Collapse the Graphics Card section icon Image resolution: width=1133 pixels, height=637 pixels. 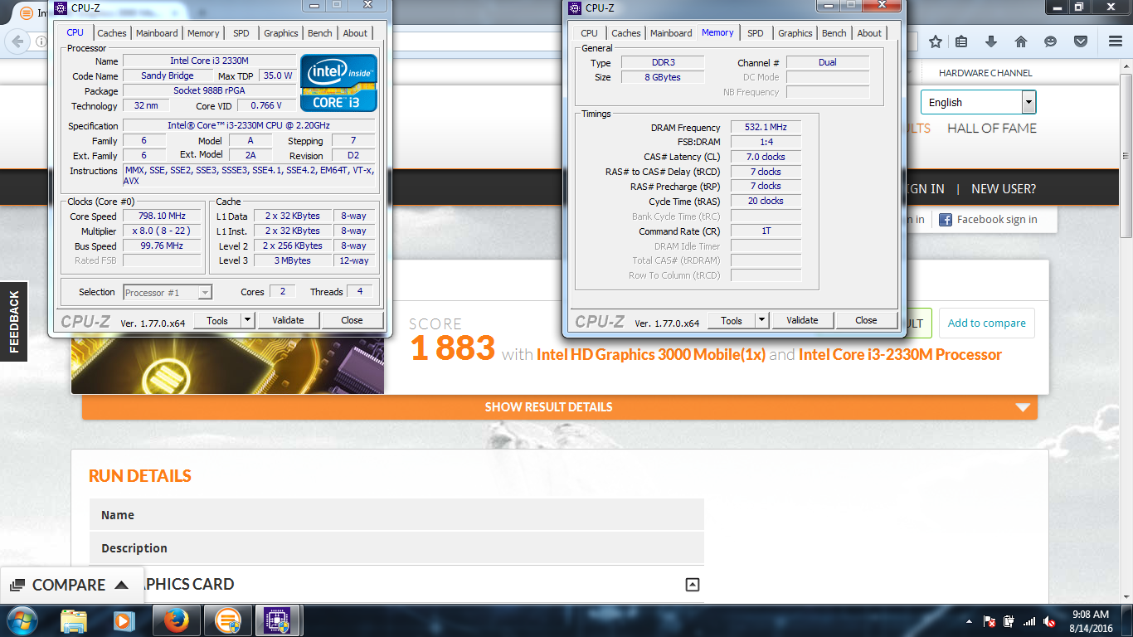693,585
